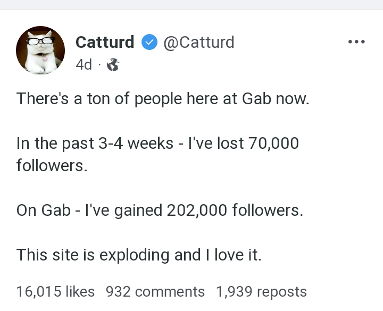The width and height of the screenshot is (383, 311).
Task: Click the globe public visibility icon
Action: point(113,65)
